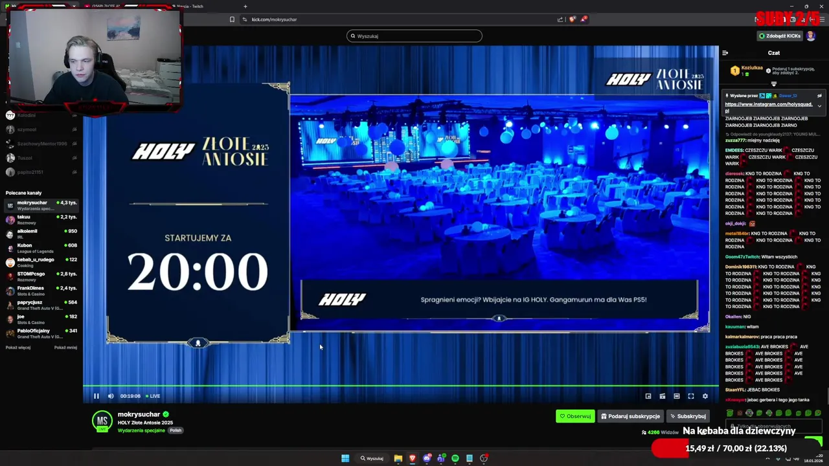This screenshot has height=466, width=829.
Task: Open PabloOficjalny recommended channel
Action: click(40, 333)
